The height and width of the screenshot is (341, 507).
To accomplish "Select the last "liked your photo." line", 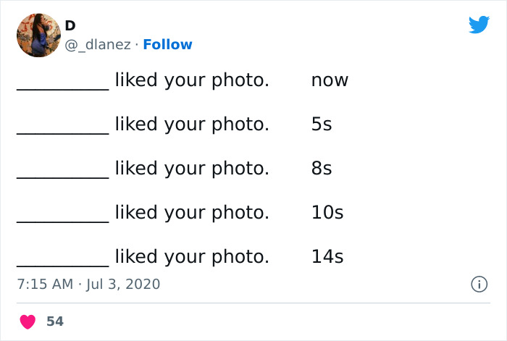I will coord(191,256).
